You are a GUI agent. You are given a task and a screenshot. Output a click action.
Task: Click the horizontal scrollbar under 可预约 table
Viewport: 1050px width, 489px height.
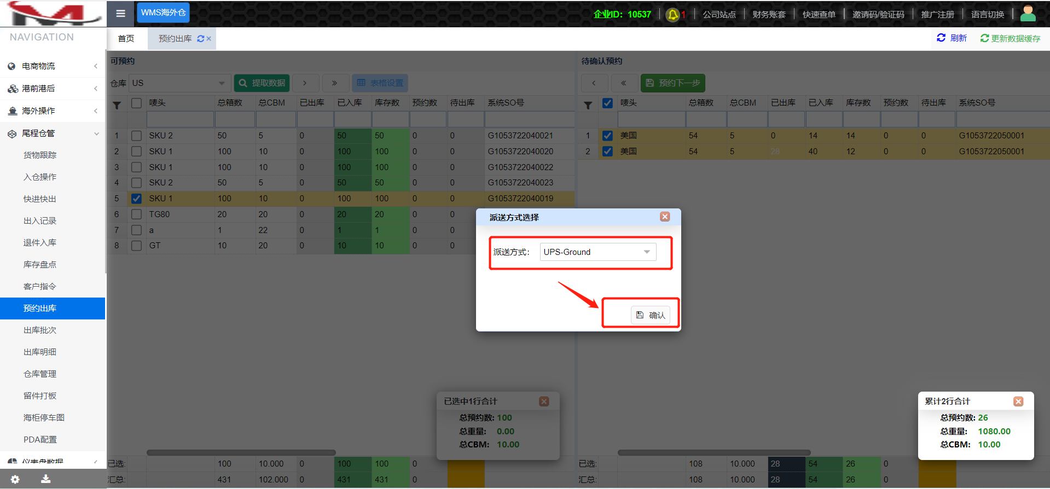[x=241, y=453]
